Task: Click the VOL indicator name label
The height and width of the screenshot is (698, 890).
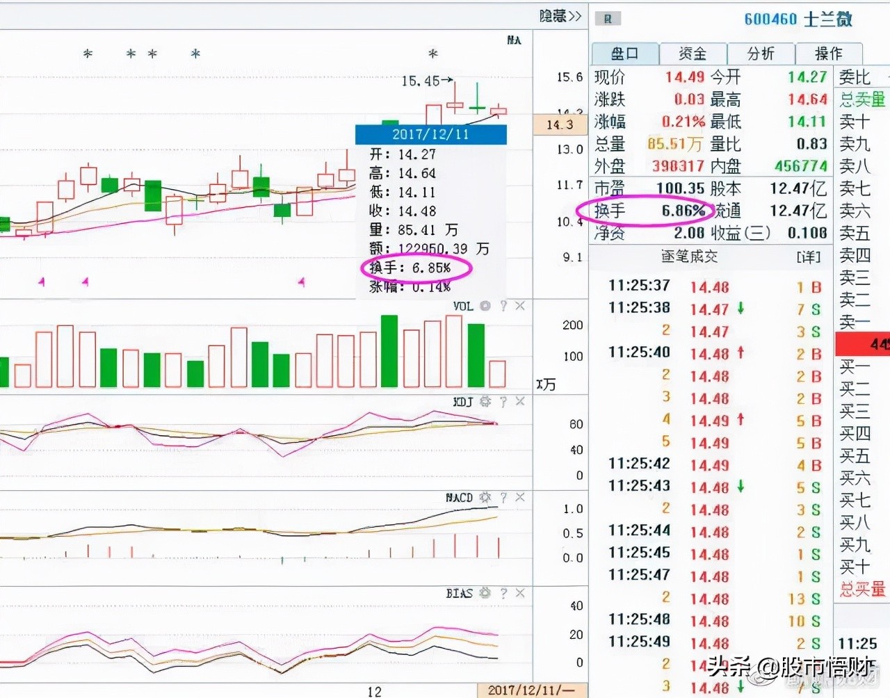Action: click(x=463, y=306)
